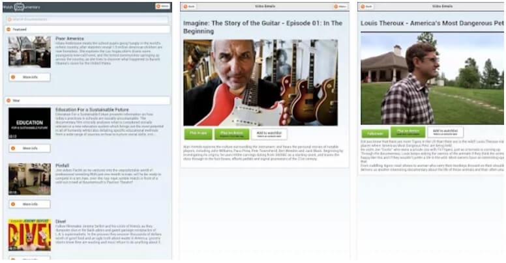The height and width of the screenshot is (263, 506).
Task: Open More Info for Poor America
Action: 29,77
